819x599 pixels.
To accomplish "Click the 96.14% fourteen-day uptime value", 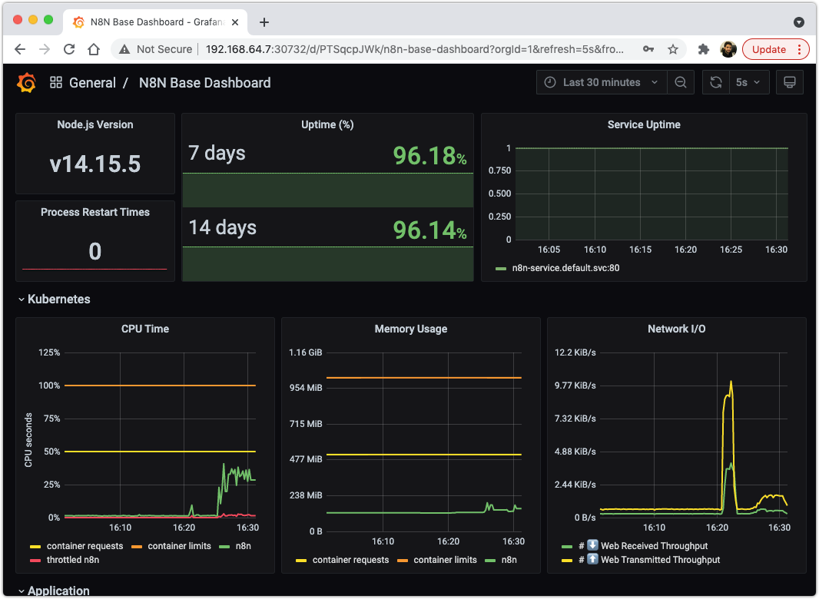I will [429, 230].
